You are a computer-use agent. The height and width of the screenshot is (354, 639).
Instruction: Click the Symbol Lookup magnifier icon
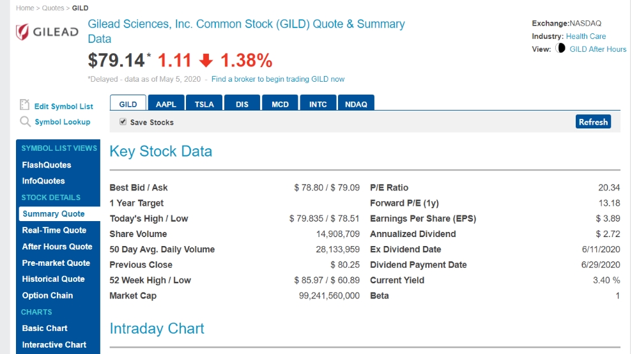coord(25,121)
